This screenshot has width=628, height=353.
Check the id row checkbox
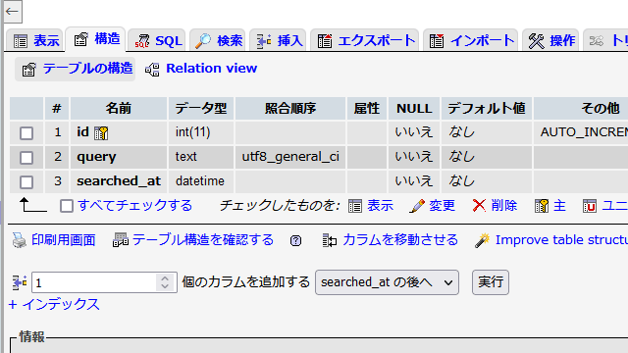[x=26, y=133]
